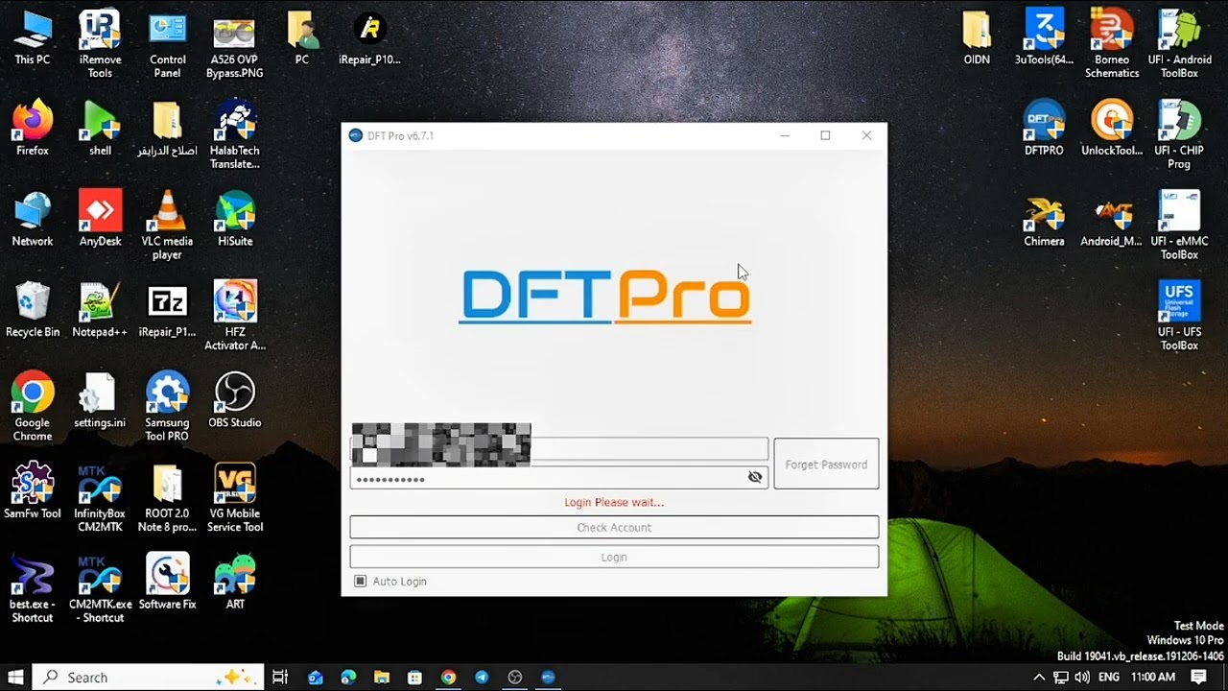Open best.exe - Shortcut on desktop
The image size is (1228, 691).
(33, 589)
